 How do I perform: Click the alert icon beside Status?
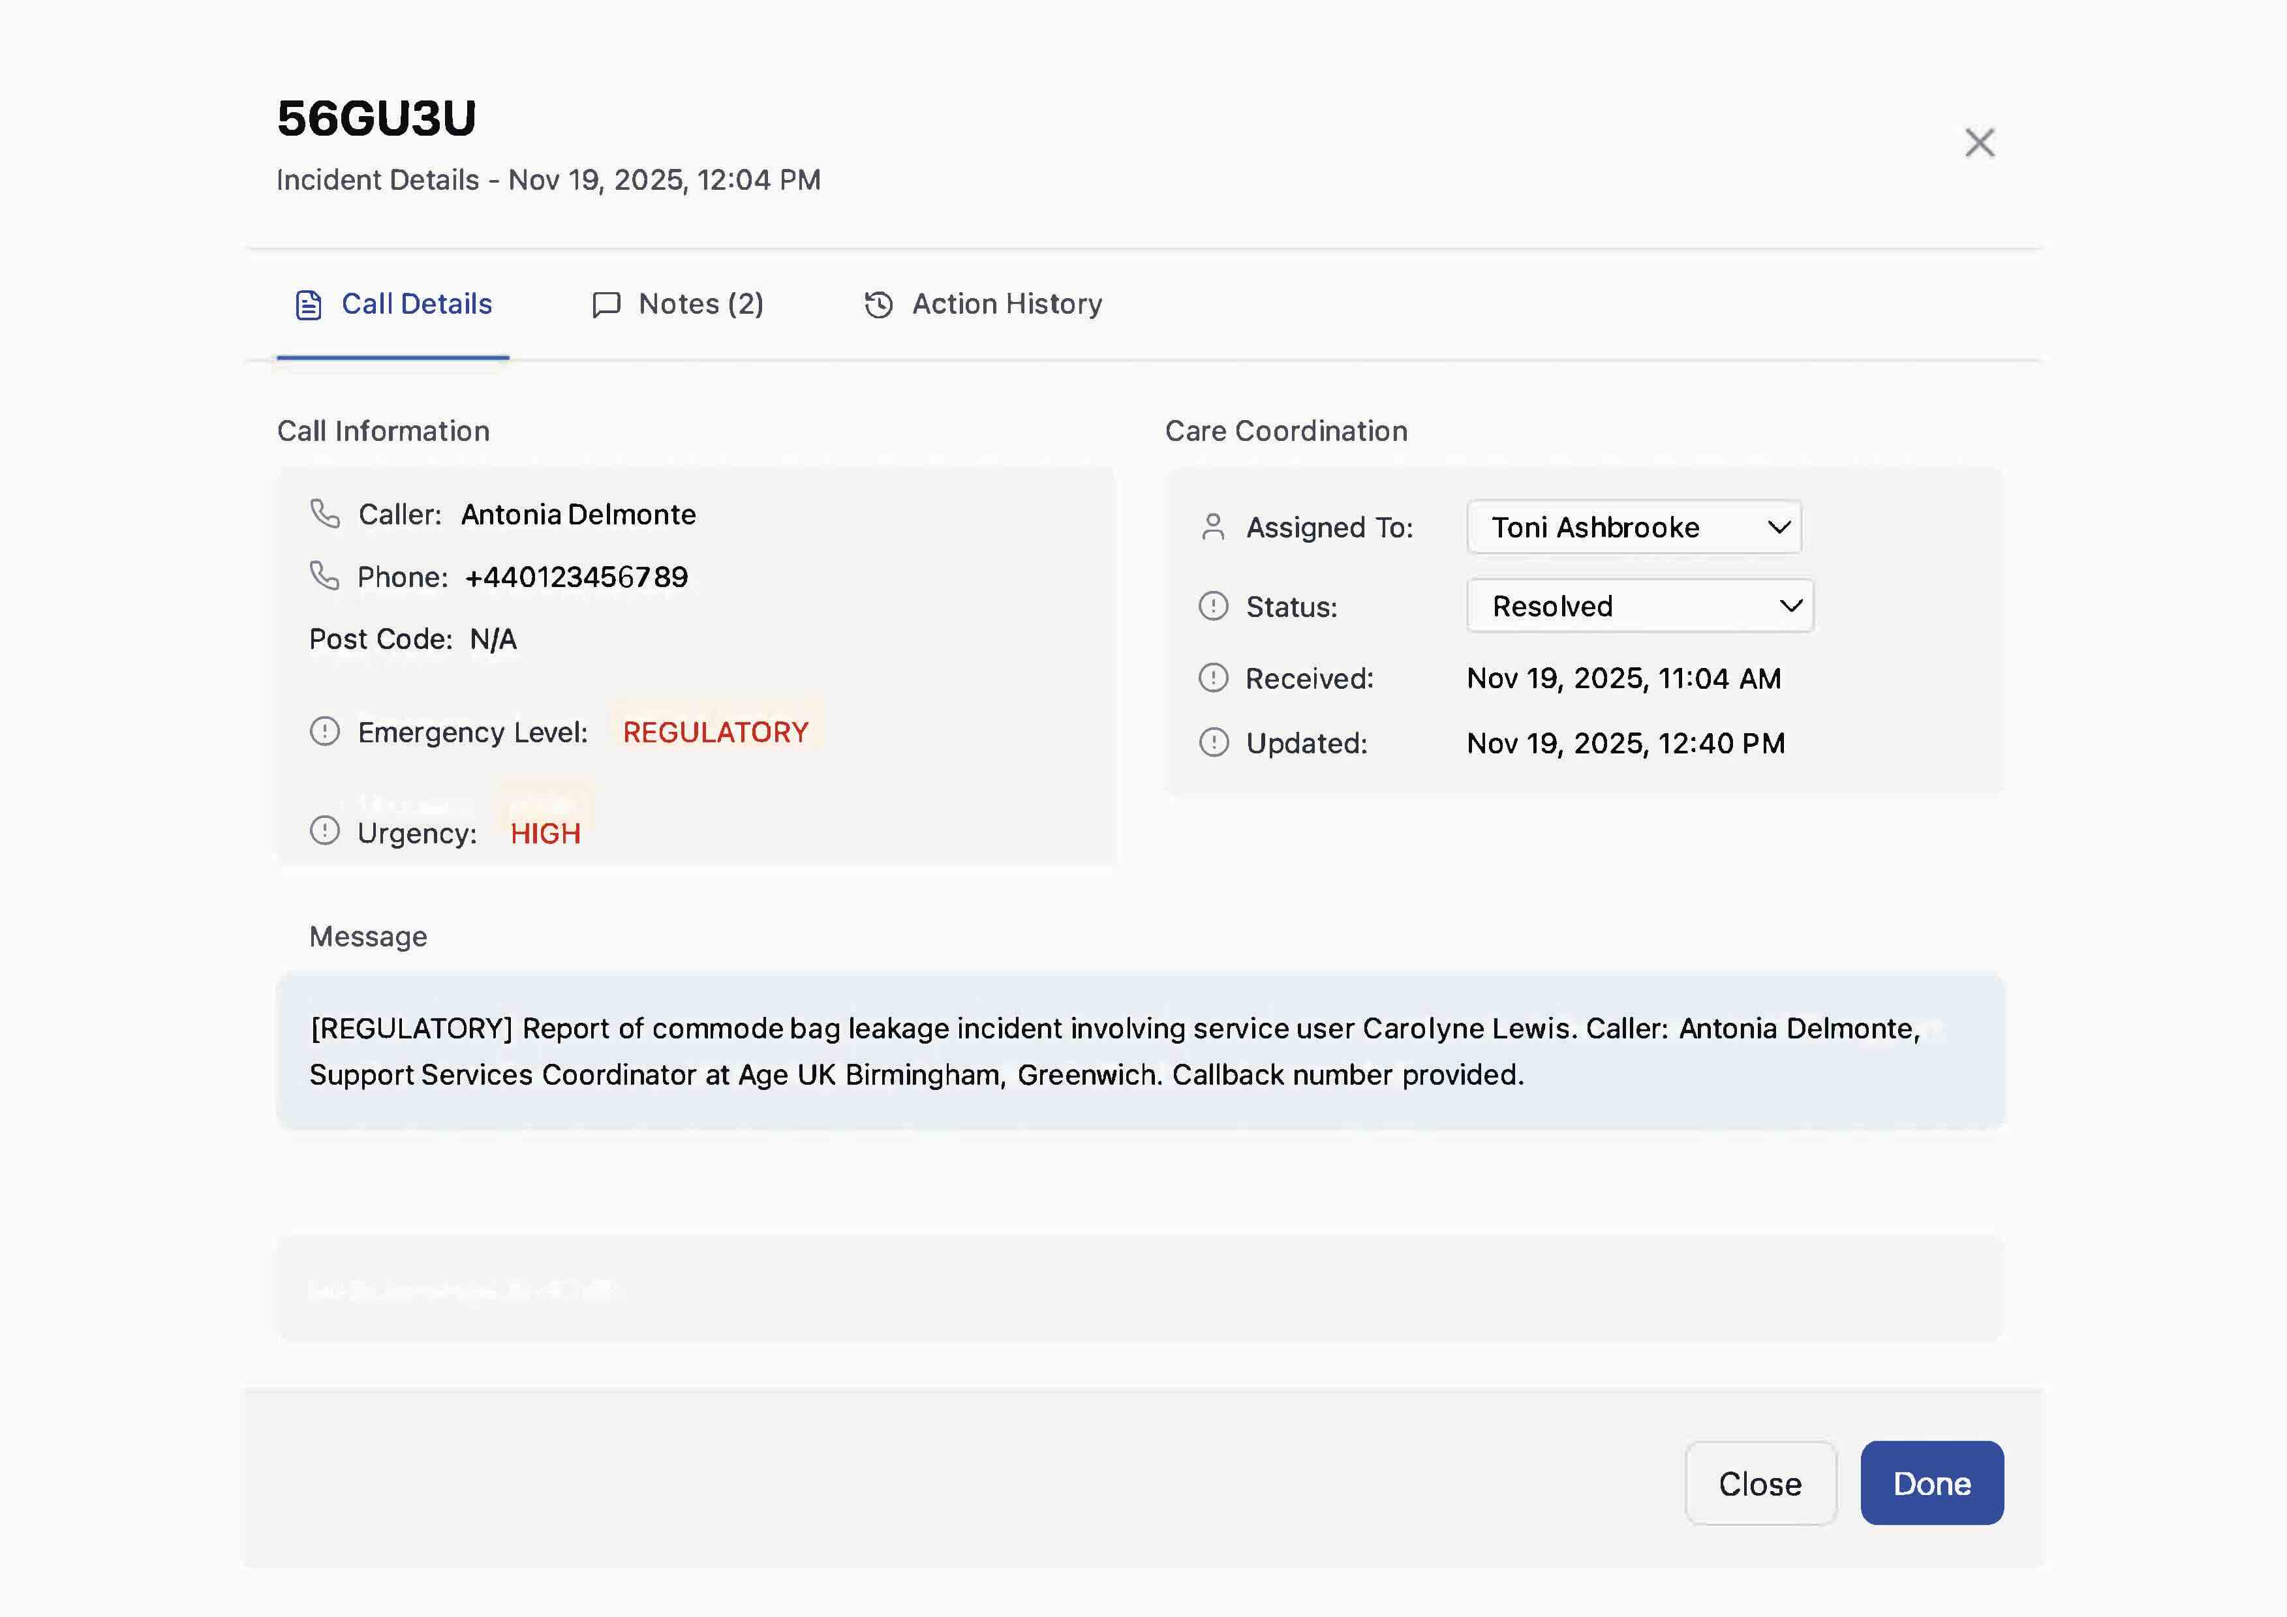[1213, 605]
